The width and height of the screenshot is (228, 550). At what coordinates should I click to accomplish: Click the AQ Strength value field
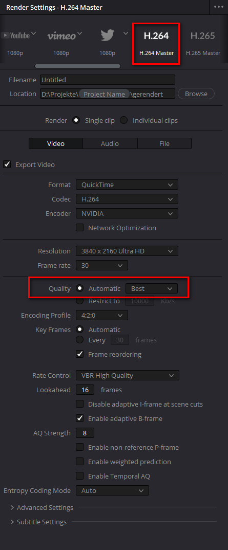(85, 433)
